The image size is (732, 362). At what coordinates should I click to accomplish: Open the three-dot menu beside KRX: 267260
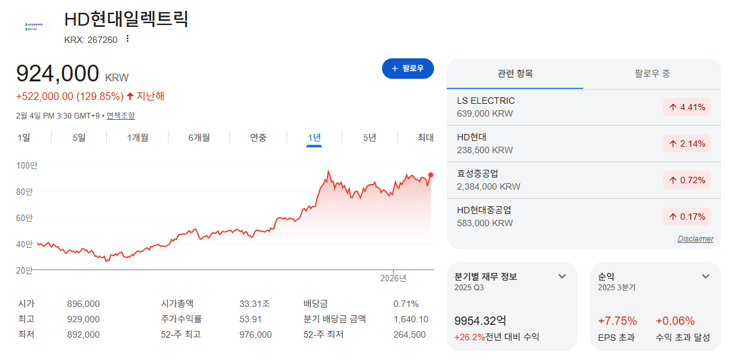pos(128,39)
